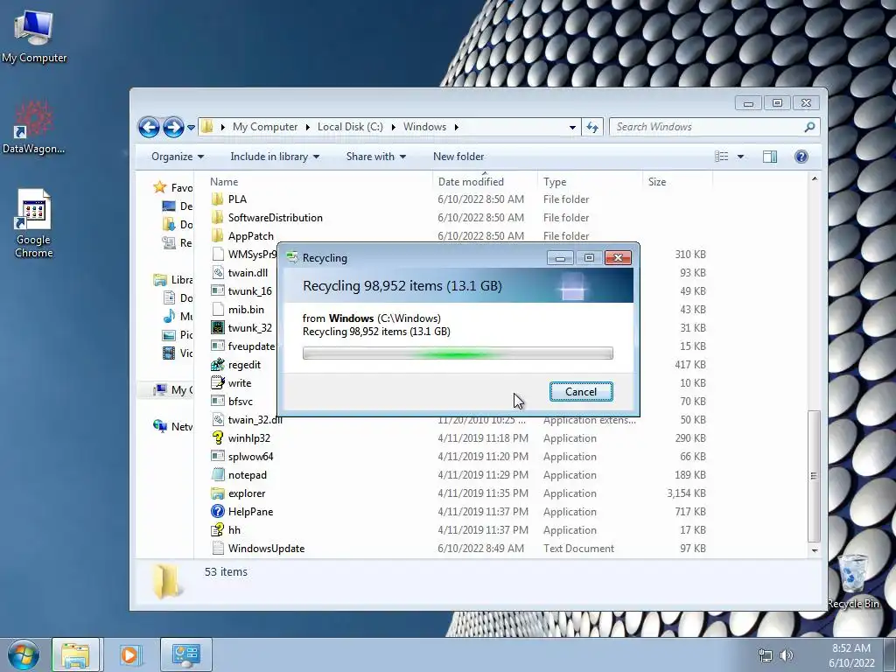Viewport: 896px width, 672px height.
Task: Open Explorer Help question-mark icon
Action: (801, 157)
